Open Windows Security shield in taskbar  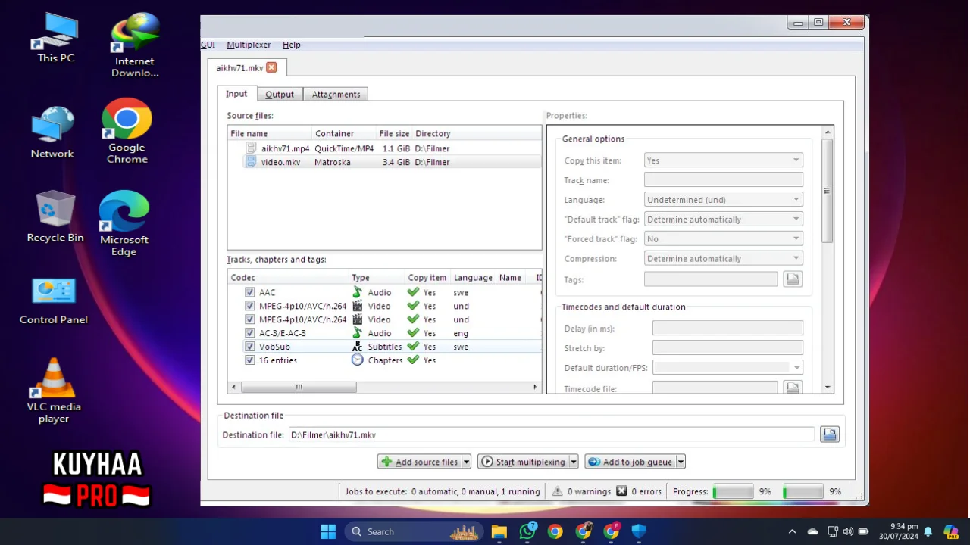pos(639,531)
